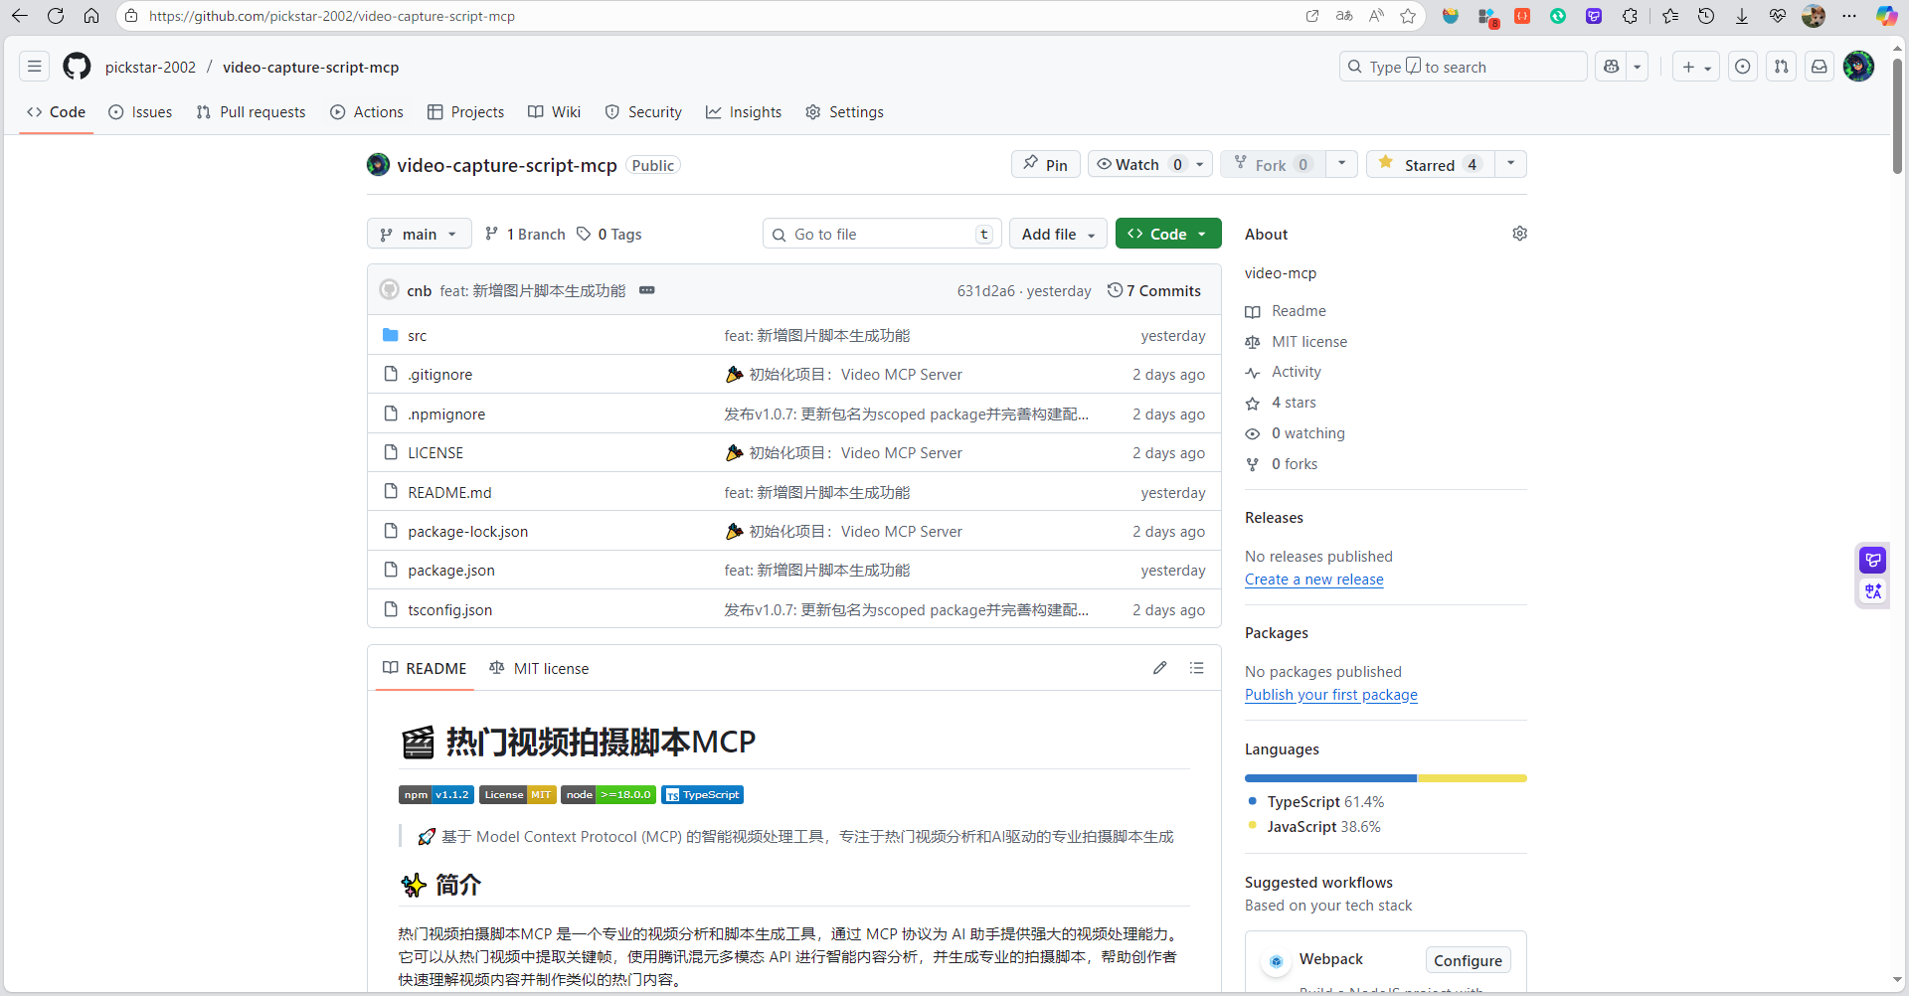
Task: Toggle Watch on this repository
Action: [x=1139, y=164]
